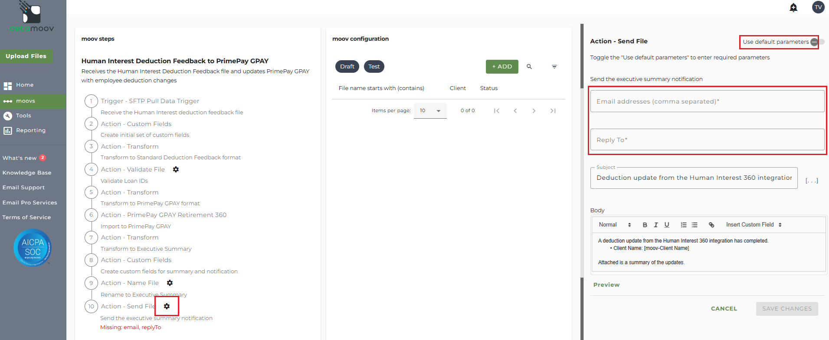Click the Preview link
The width and height of the screenshot is (829, 340).
[x=606, y=285]
